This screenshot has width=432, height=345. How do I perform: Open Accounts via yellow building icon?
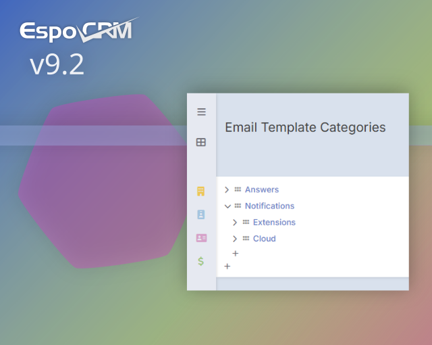[x=201, y=191]
